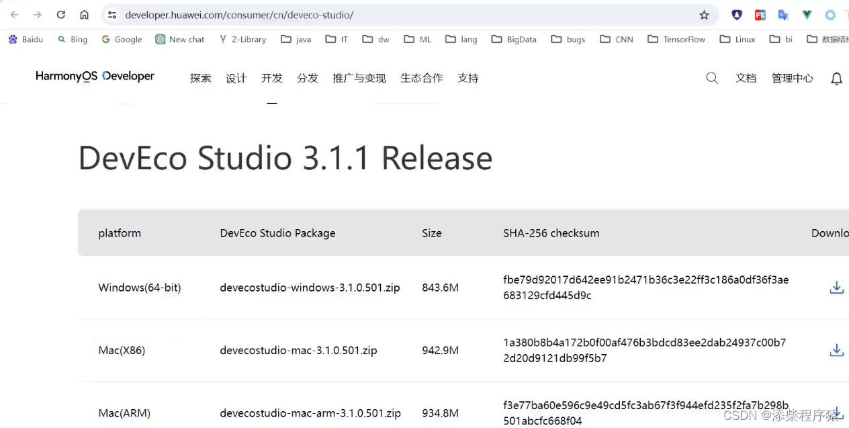The width and height of the screenshot is (849, 428).
Task: Click the Windows checksum starting fbe79d92
Action: click(645, 288)
